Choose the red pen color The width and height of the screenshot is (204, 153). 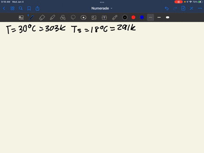[133, 17]
